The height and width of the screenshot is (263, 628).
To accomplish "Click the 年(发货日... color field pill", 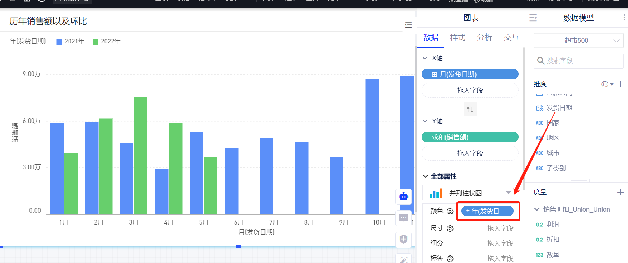I will coord(487,211).
